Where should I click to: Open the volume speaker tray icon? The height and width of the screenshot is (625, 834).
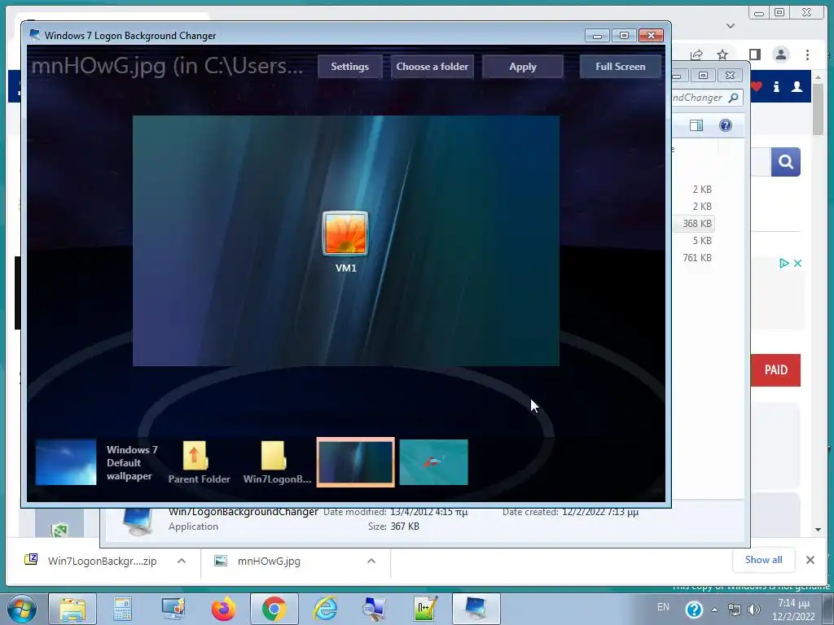[x=754, y=610]
